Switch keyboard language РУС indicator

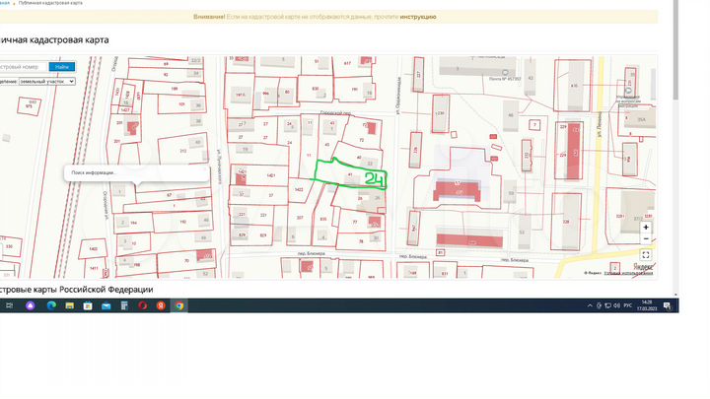tap(628, 305)
